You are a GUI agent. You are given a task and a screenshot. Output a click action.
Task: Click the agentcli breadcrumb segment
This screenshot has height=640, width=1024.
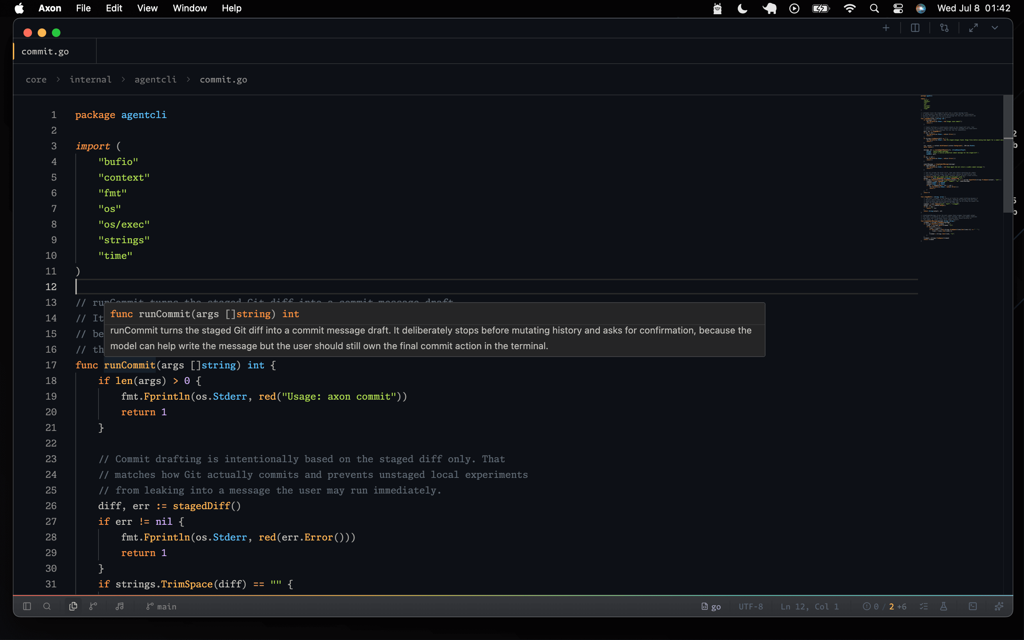click(155, 80)
